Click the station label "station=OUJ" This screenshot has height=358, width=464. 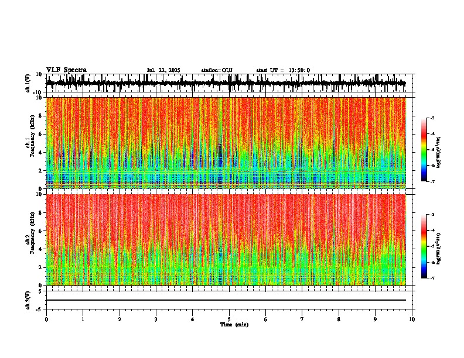pyautogui.click(x=217, y=70)
